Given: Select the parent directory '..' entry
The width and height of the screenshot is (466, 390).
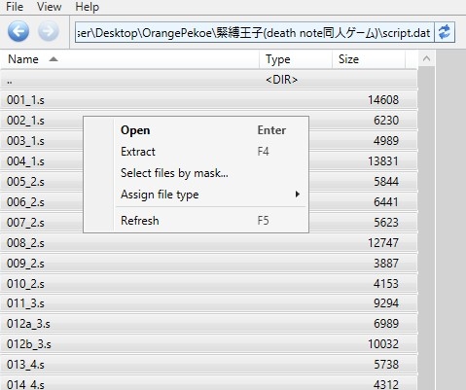Looking at the screenshot, I should click(209, 80).
